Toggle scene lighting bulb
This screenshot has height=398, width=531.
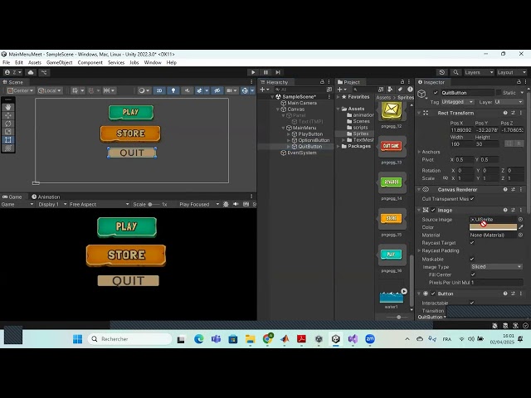point(173,90)
